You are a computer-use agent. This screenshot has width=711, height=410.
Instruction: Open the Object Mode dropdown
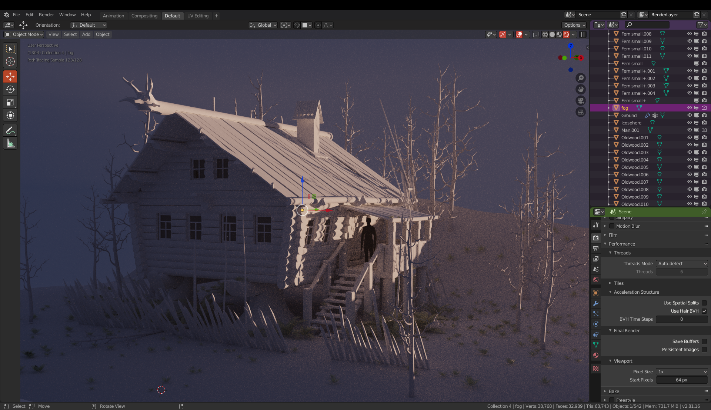pyautogui.click(x=24, y=34)
